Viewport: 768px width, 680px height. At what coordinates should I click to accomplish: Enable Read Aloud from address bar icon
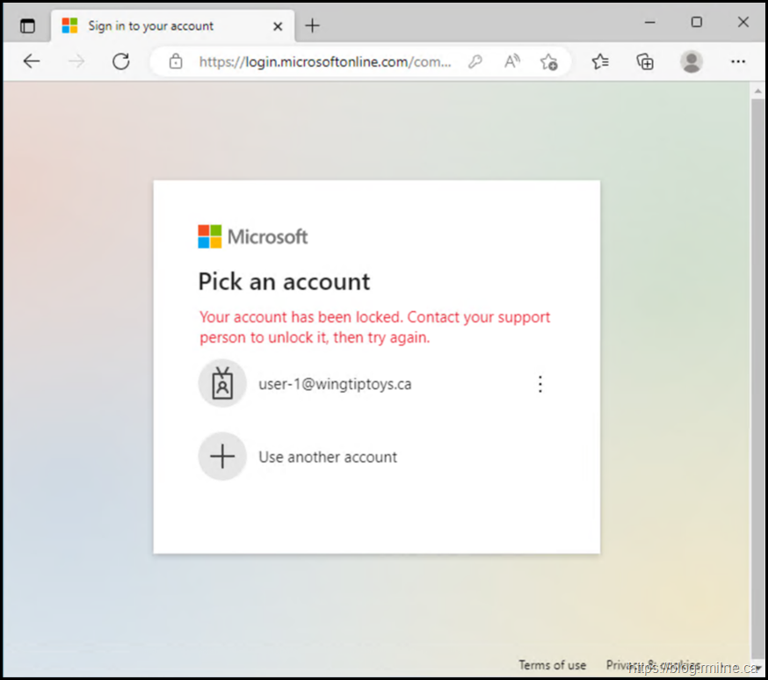(x=511, y=61)
